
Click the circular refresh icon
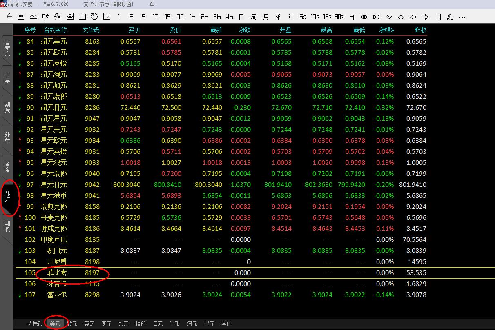[x=94, y=17]
